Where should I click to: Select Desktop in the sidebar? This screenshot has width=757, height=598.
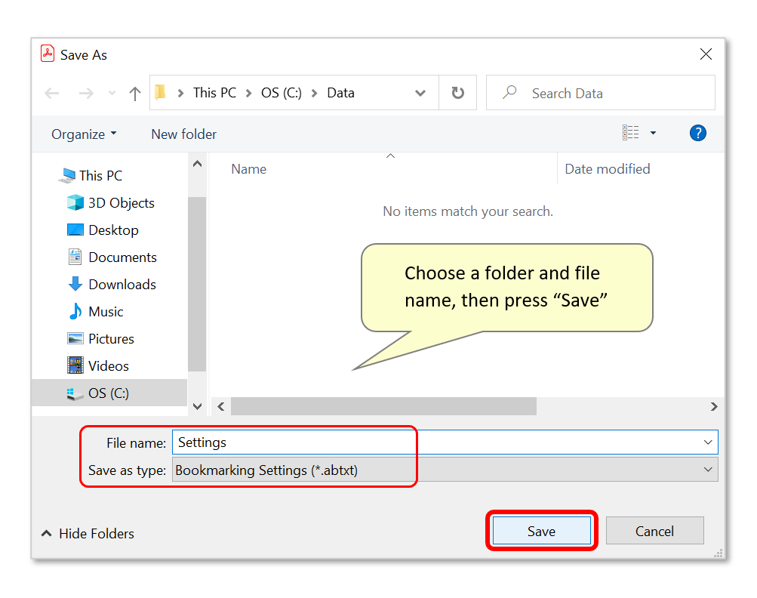(110, 230)
